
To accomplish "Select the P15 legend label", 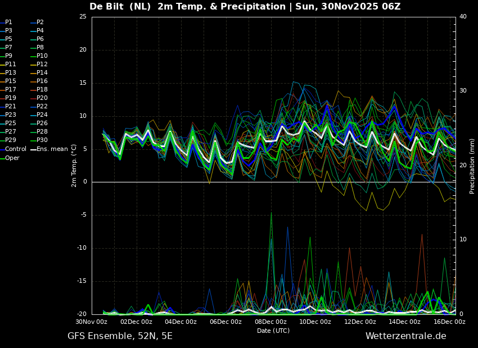I will pyautogui.click(x=11, y=81).
